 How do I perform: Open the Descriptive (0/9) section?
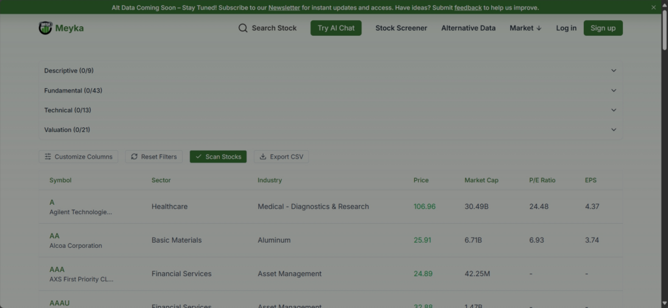tap(330, 70)
